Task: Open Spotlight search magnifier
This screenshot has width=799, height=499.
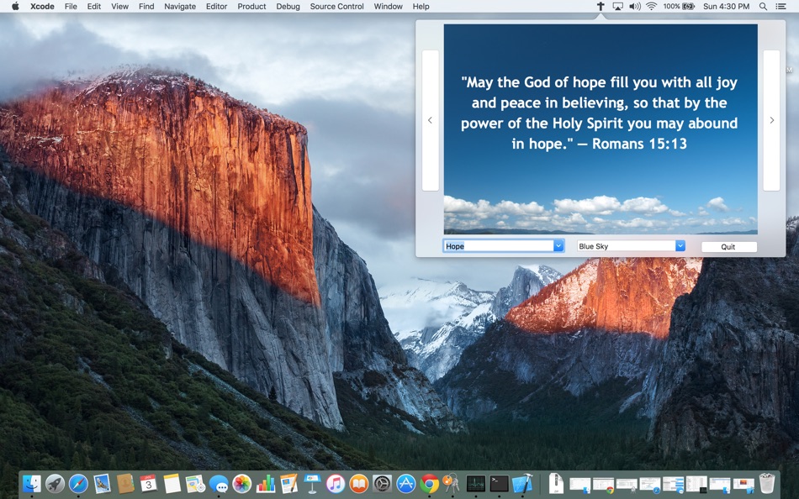Action: [x=763, y=6]
